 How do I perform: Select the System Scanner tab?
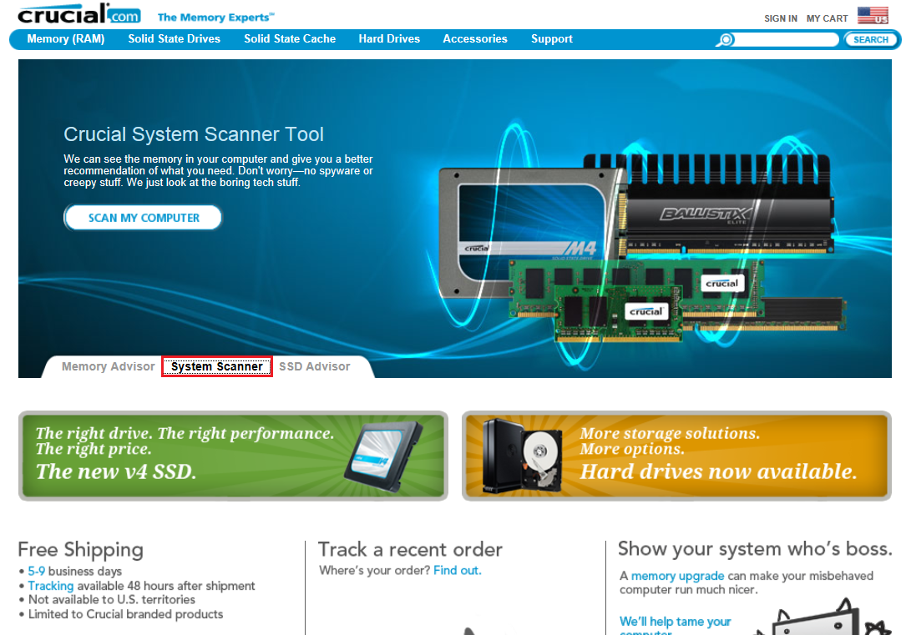tap(216, 366)
